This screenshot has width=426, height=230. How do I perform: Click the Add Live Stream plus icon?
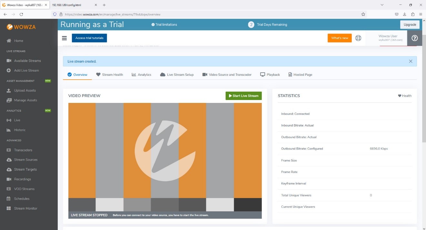point(9,70)
